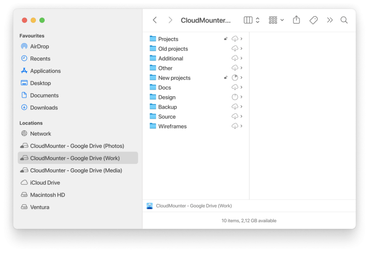
Task: Click cloud download icon for Projects
Action: (x=235, y=38)
